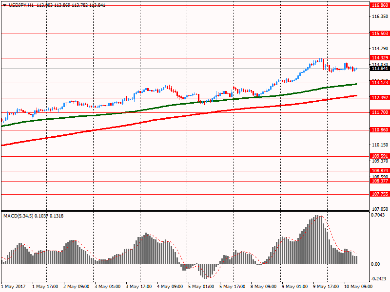Screen dimensions: 390x292
Task: Click the 5 May 01:00 time label
Action: pyautogui.click(x=201, y=287)
